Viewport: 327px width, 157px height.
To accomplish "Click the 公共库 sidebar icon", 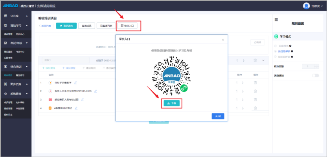I will tap(6, 16).
